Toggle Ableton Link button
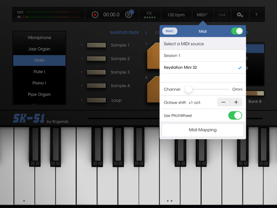 [x=222, y=15]
